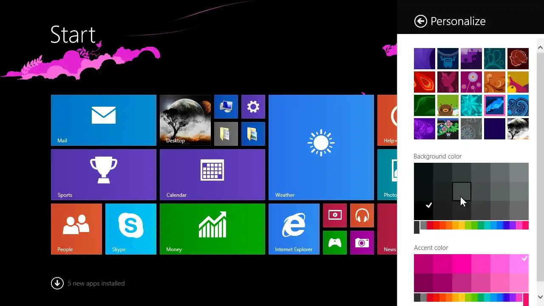Choose the flowers on black design
The height and width of the screenshot is (306, 544).
point(448,129)
